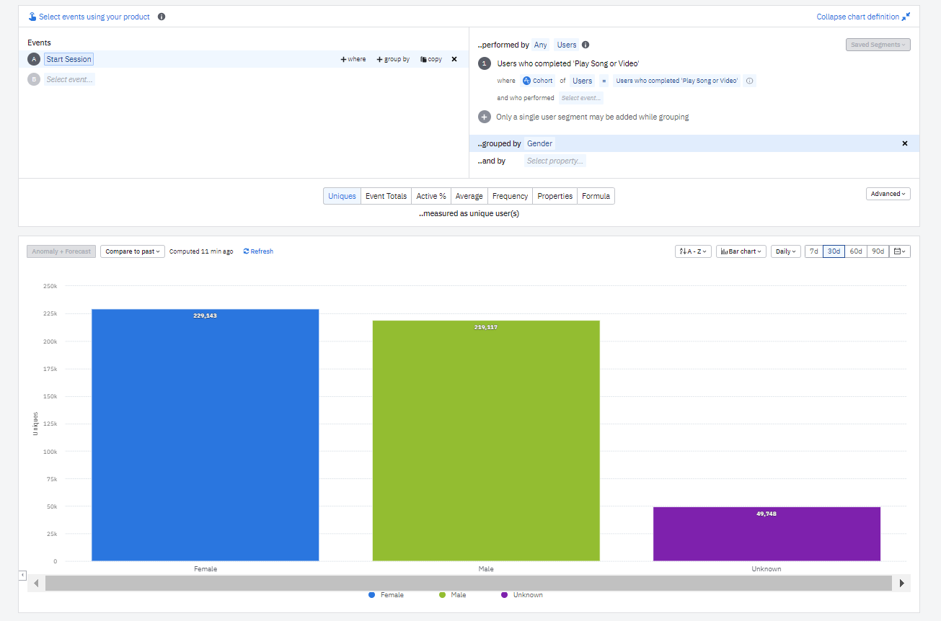Click the plus icon to add user segment

(x=485, y=117)
